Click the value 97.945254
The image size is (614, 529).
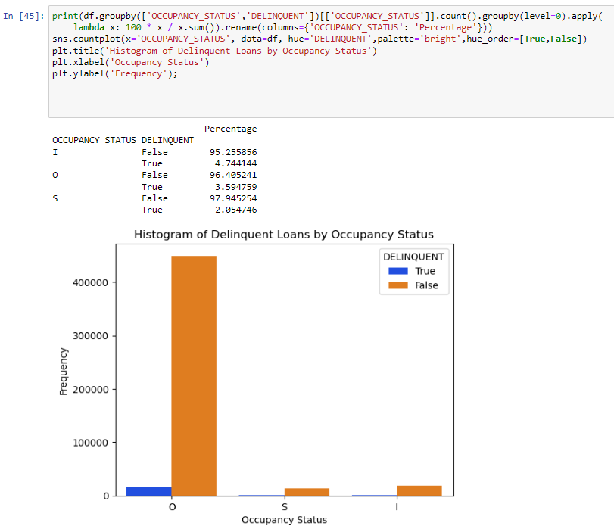[233, 198]
